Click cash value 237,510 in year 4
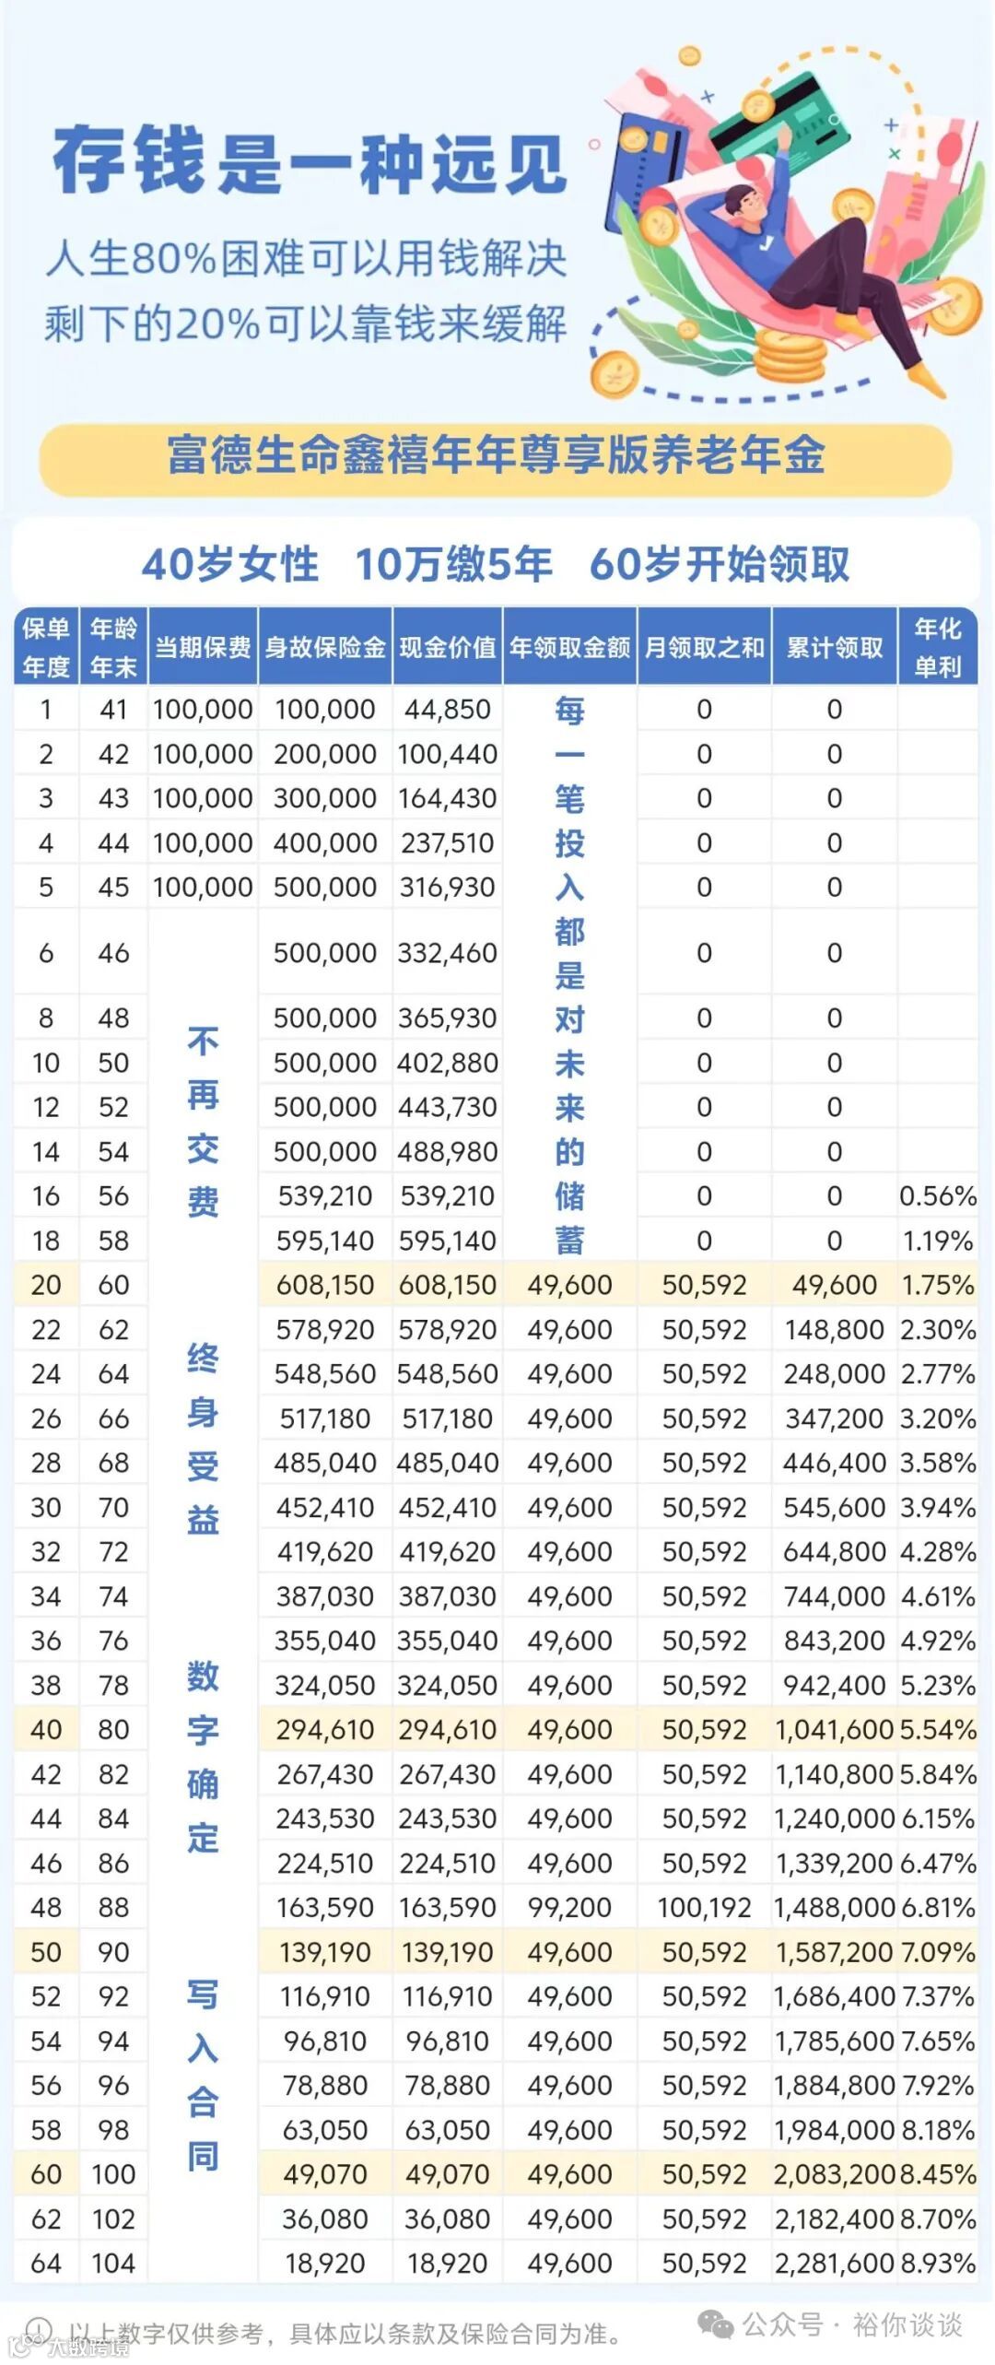995x2365 pixels. pos(448,842)
